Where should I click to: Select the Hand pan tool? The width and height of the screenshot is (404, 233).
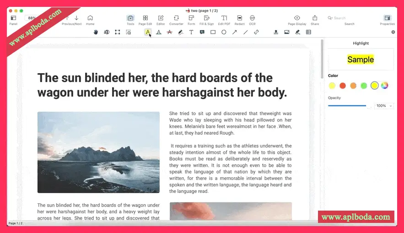(96, 32)
